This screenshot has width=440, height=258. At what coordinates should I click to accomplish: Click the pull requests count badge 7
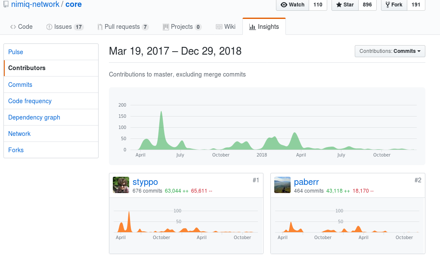[145, 27]
